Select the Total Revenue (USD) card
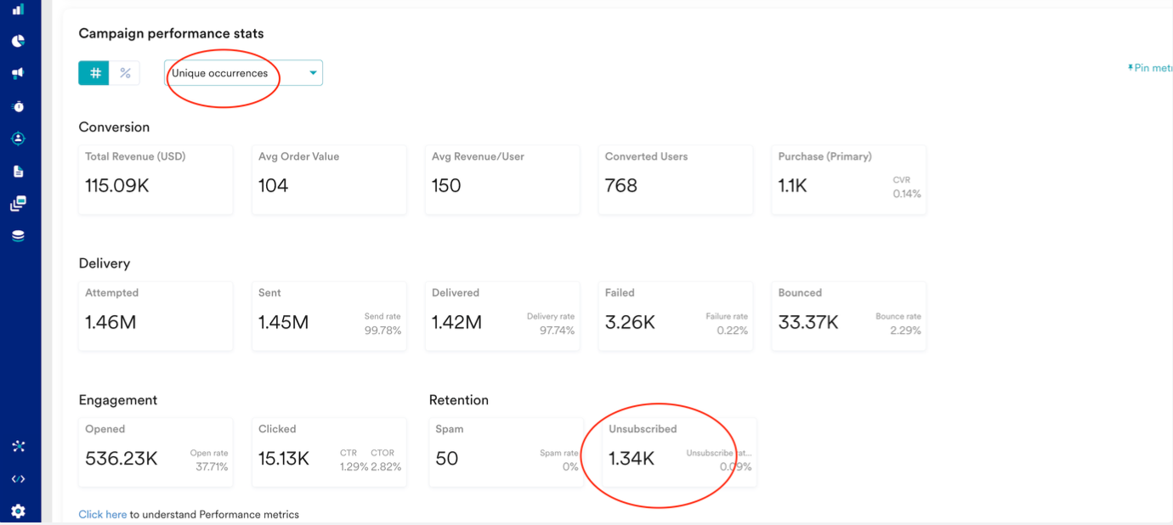The width and height of the screenshot is (1173, 525). [156, 180]
